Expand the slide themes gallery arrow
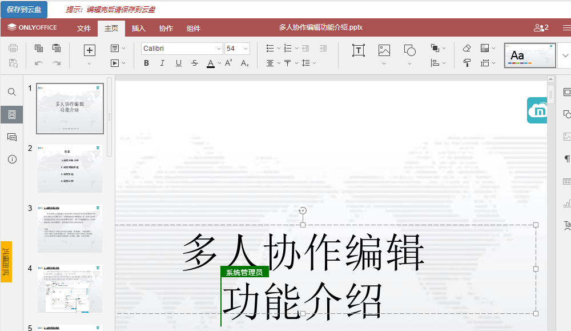571x331 pixels. point(565,55)
